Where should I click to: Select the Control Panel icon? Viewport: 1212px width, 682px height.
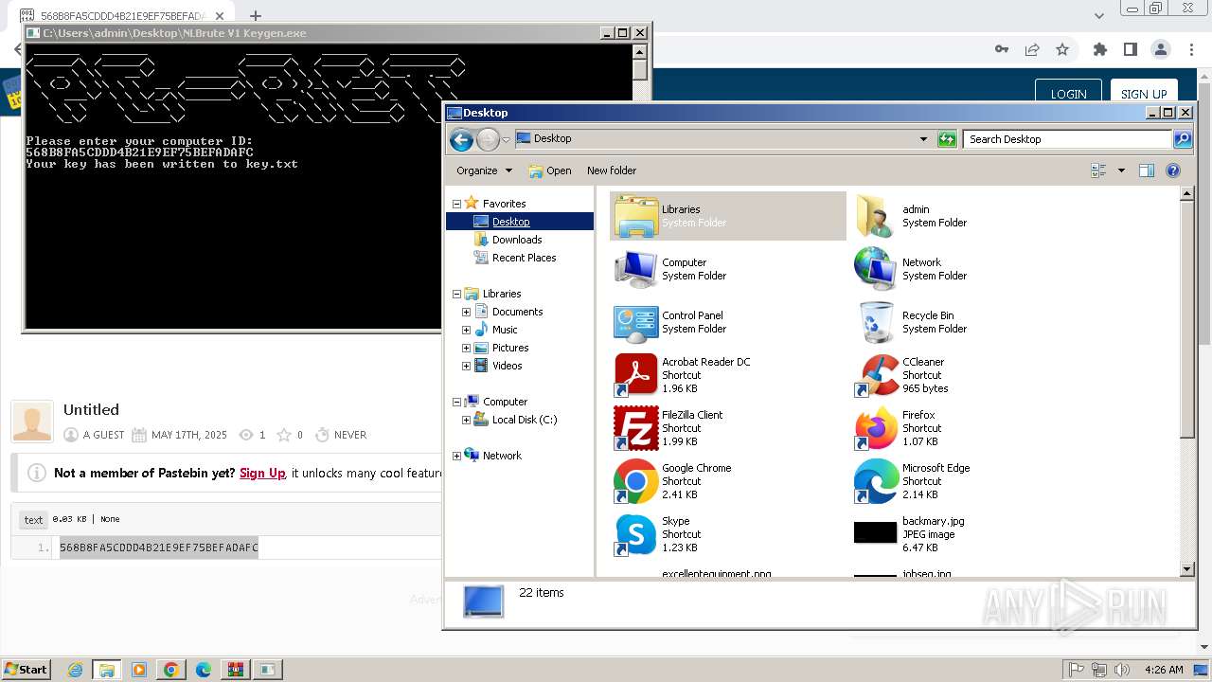click(636, 322)
